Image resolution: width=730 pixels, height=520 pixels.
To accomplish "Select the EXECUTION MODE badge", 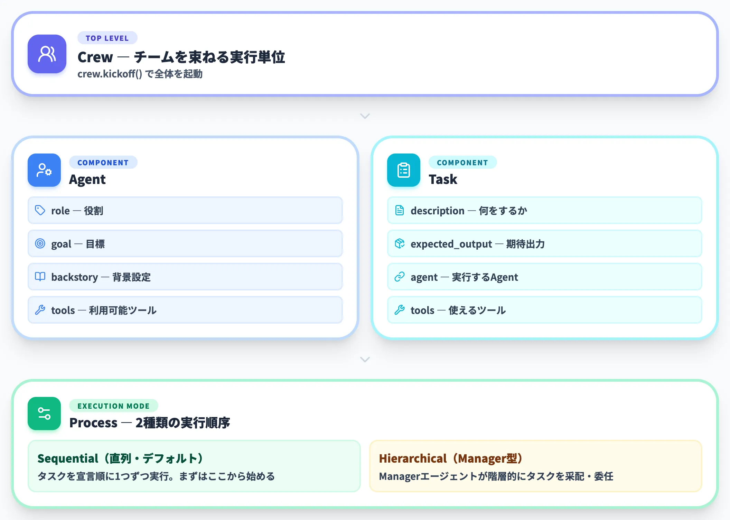I will pyautogui.click(x=113, y=406).
